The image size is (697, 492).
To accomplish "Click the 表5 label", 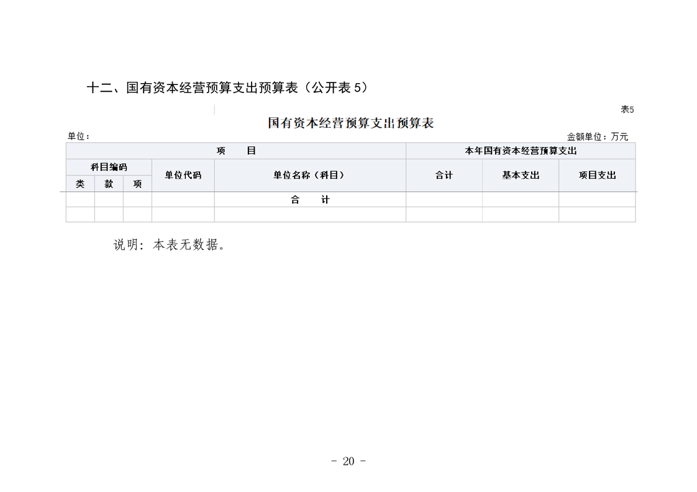I will tap(627, 109).
